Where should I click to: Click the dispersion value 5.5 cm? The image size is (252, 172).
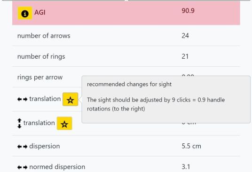191,146
